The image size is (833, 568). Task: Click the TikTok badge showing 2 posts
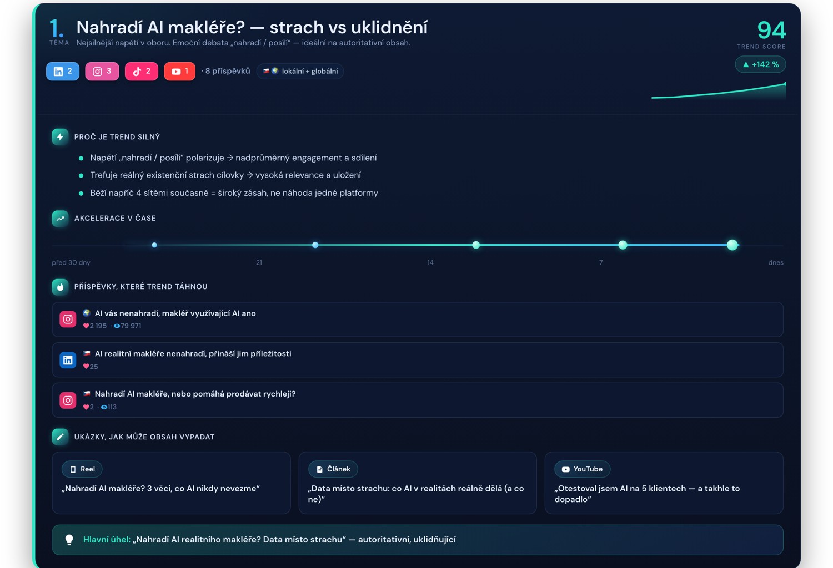[x=142, y=71]
